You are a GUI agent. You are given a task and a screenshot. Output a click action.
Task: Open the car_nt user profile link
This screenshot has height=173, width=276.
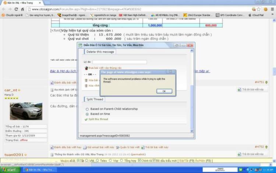(x=11, y=90)
